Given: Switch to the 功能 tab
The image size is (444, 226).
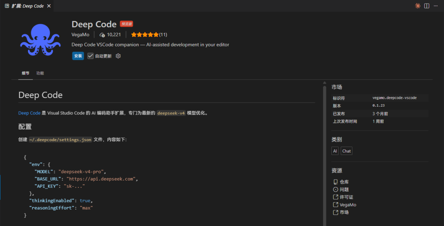Looking at the screenshot, I should coord(40,73).
